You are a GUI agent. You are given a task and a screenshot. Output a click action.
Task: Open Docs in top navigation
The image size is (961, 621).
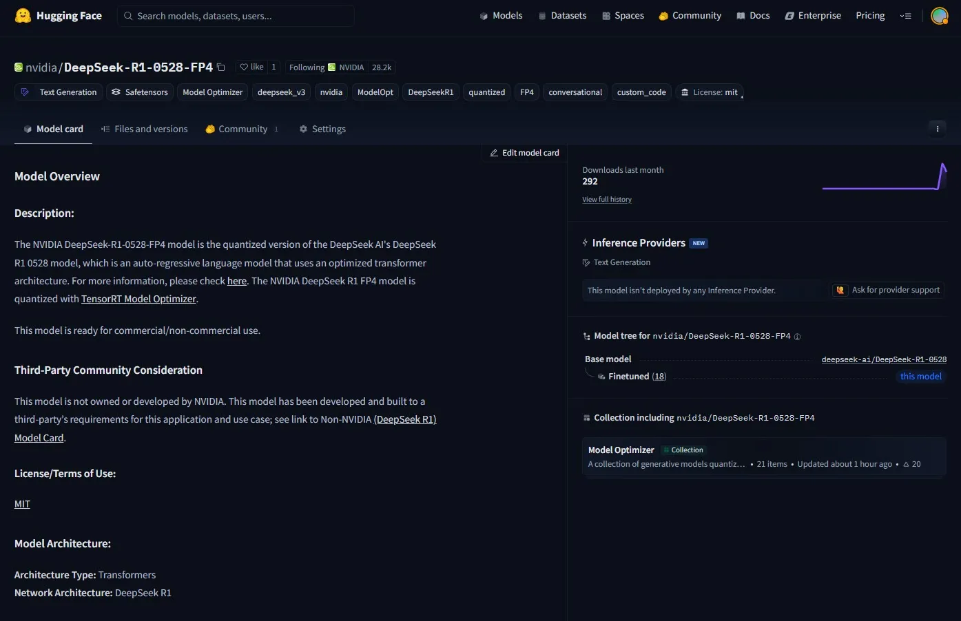tap(753, 15)
